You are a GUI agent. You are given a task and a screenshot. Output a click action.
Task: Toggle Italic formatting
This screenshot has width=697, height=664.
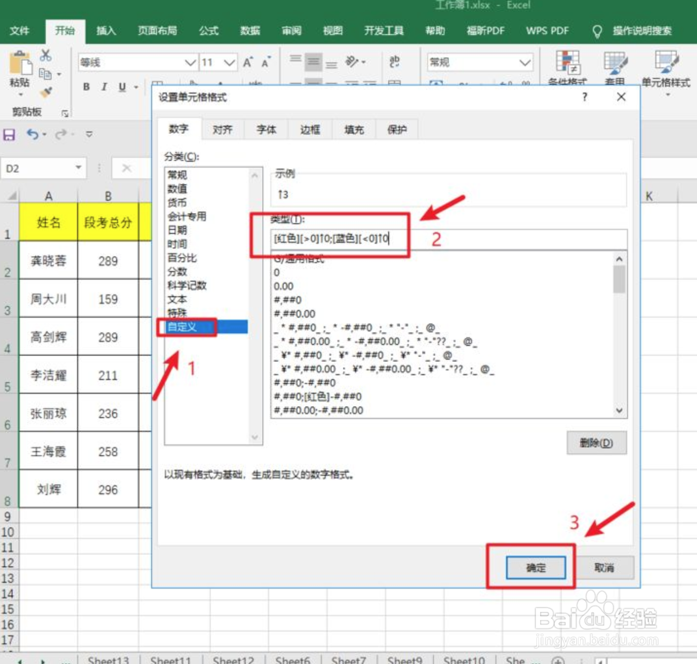[104, 86]
